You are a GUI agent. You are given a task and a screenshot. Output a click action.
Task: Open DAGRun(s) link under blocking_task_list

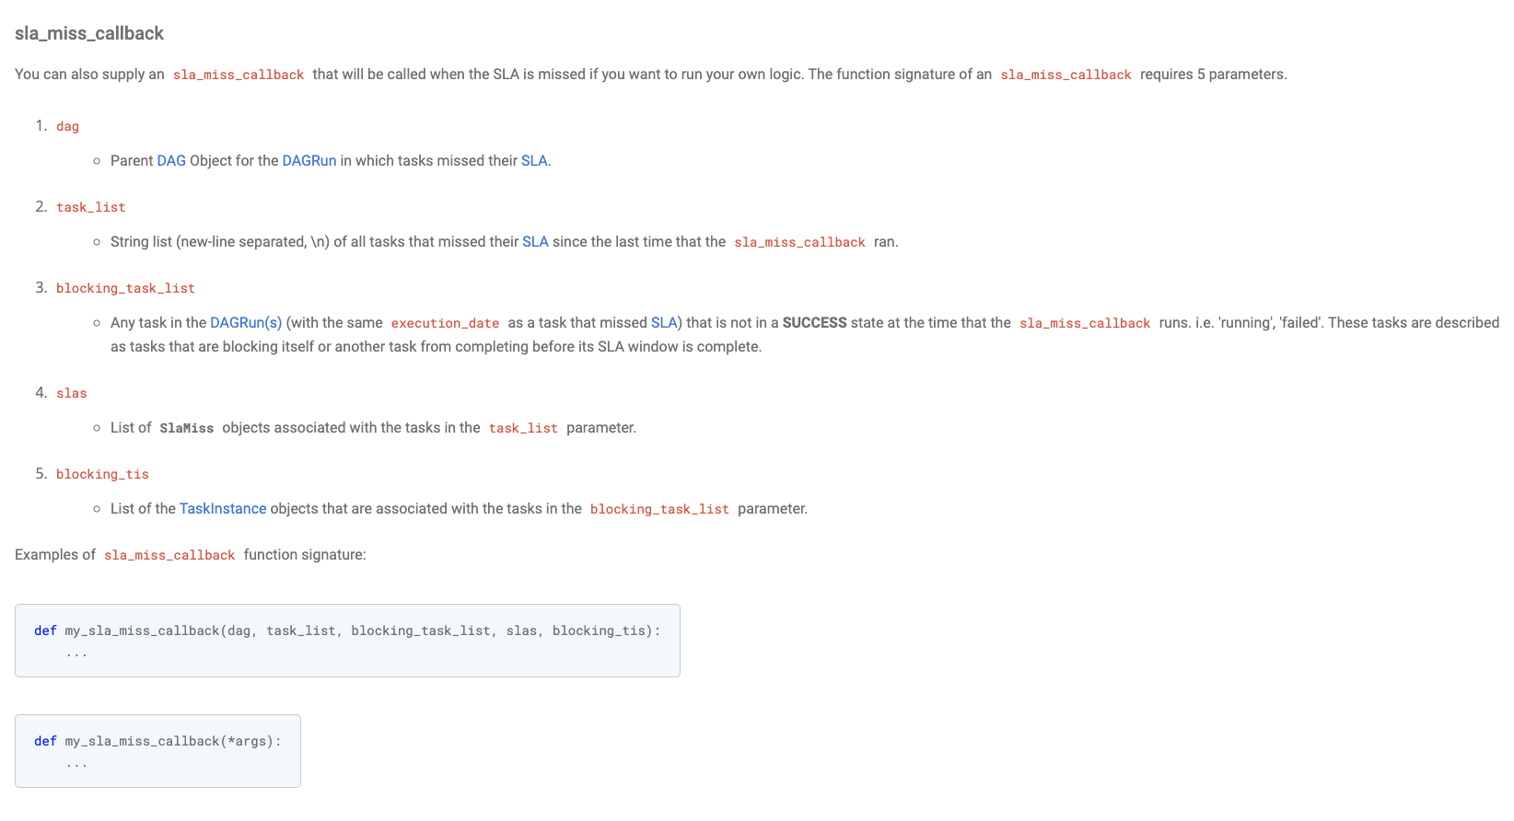click(246, 322)
